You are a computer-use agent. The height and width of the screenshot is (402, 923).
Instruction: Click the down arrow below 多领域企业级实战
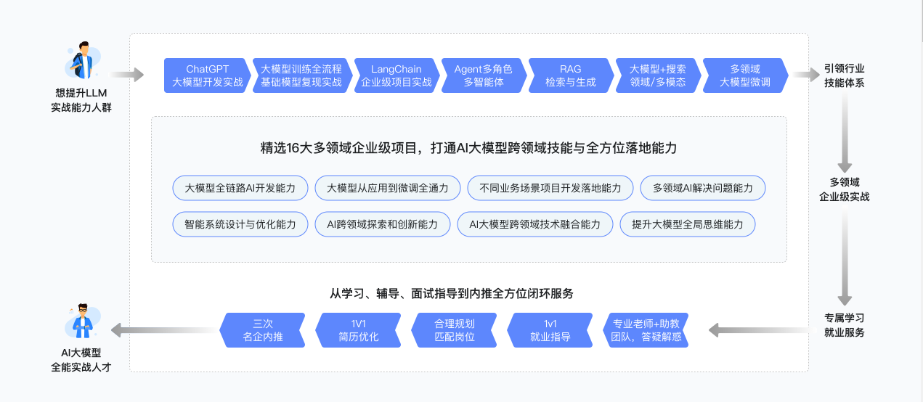click(844, 259)
